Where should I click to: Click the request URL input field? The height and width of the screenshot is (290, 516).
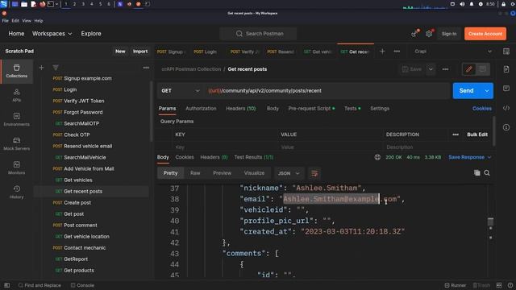[x=327, y=91]
